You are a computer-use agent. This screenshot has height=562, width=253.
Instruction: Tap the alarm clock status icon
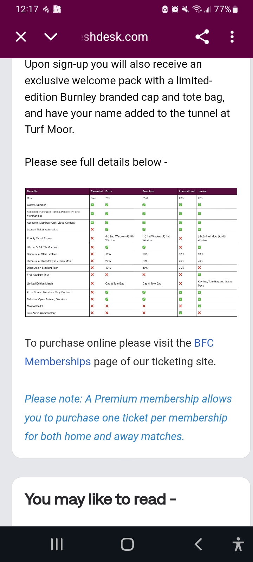click(175, 9)
